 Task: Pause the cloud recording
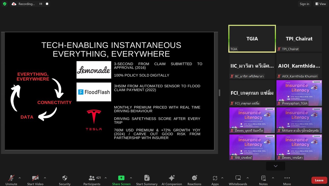tap(41, 4)
